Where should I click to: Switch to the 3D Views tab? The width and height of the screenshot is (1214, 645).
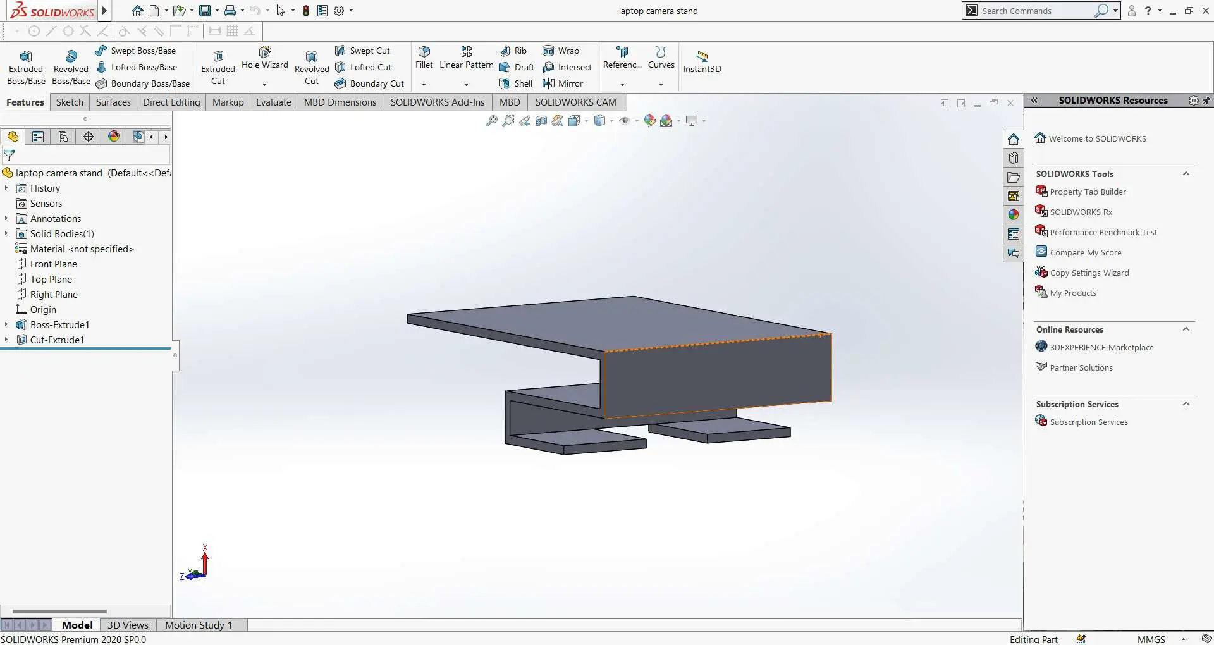(128, 625)
